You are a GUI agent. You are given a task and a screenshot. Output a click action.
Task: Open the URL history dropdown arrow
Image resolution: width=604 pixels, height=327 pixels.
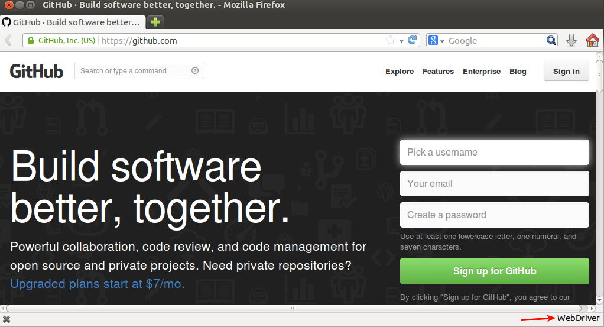point(401,40)
